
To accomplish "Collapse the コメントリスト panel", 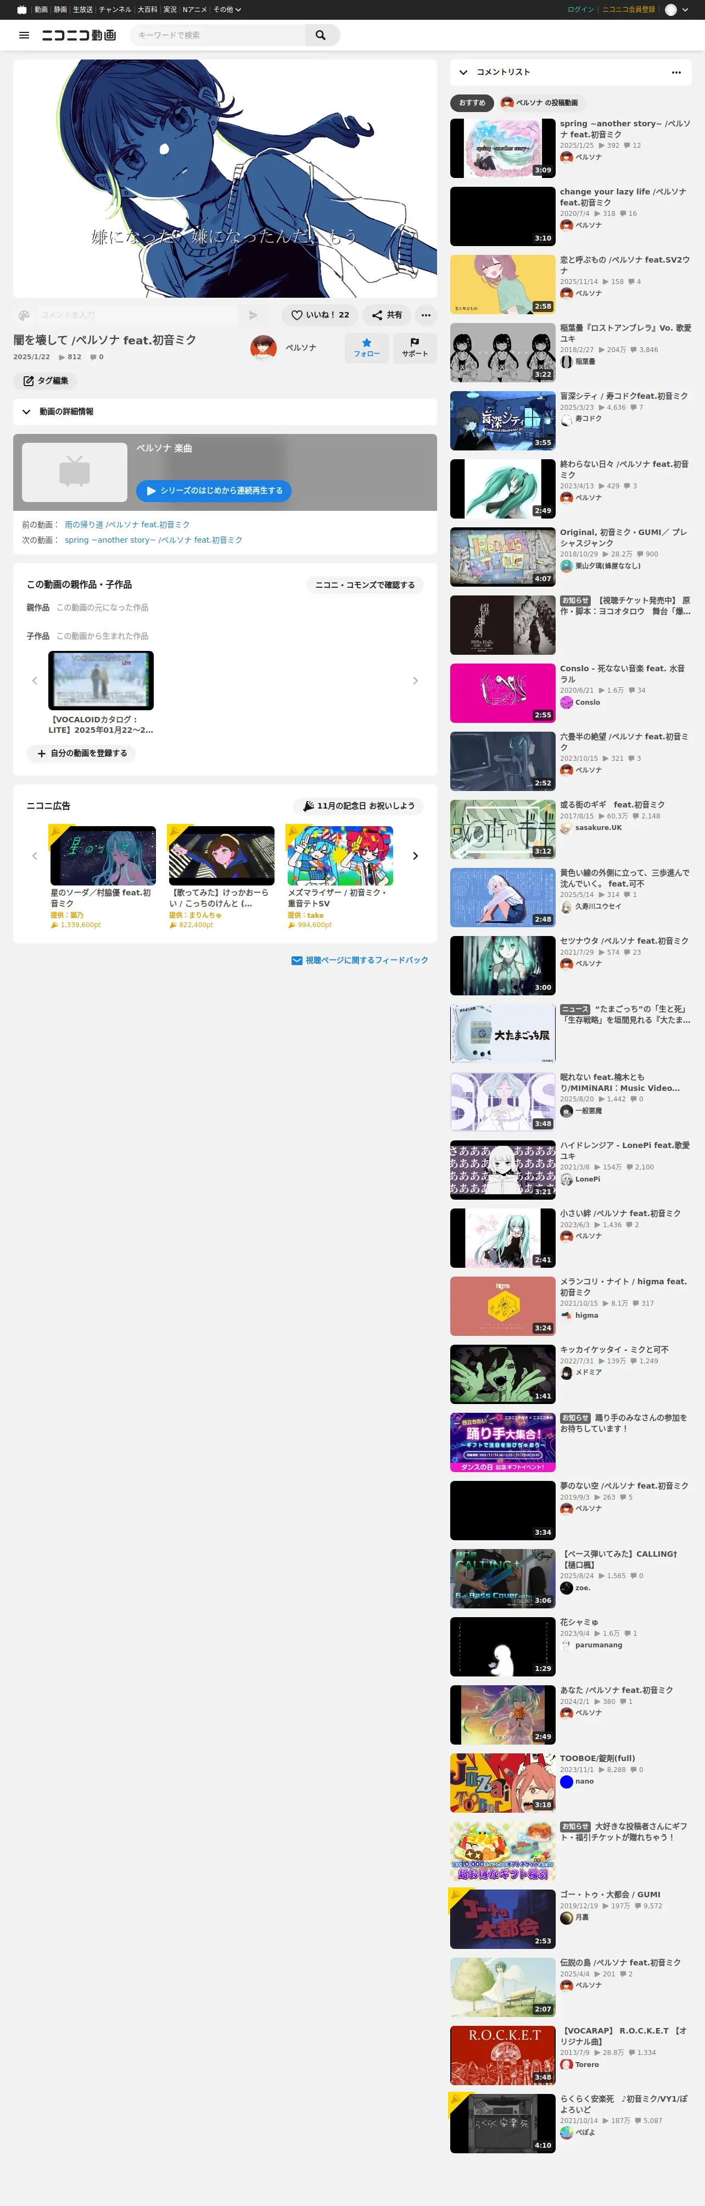I will click(463, 72).
